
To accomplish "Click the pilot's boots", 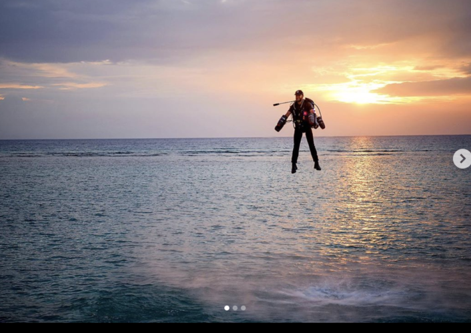I will click(x=306, y=167).
